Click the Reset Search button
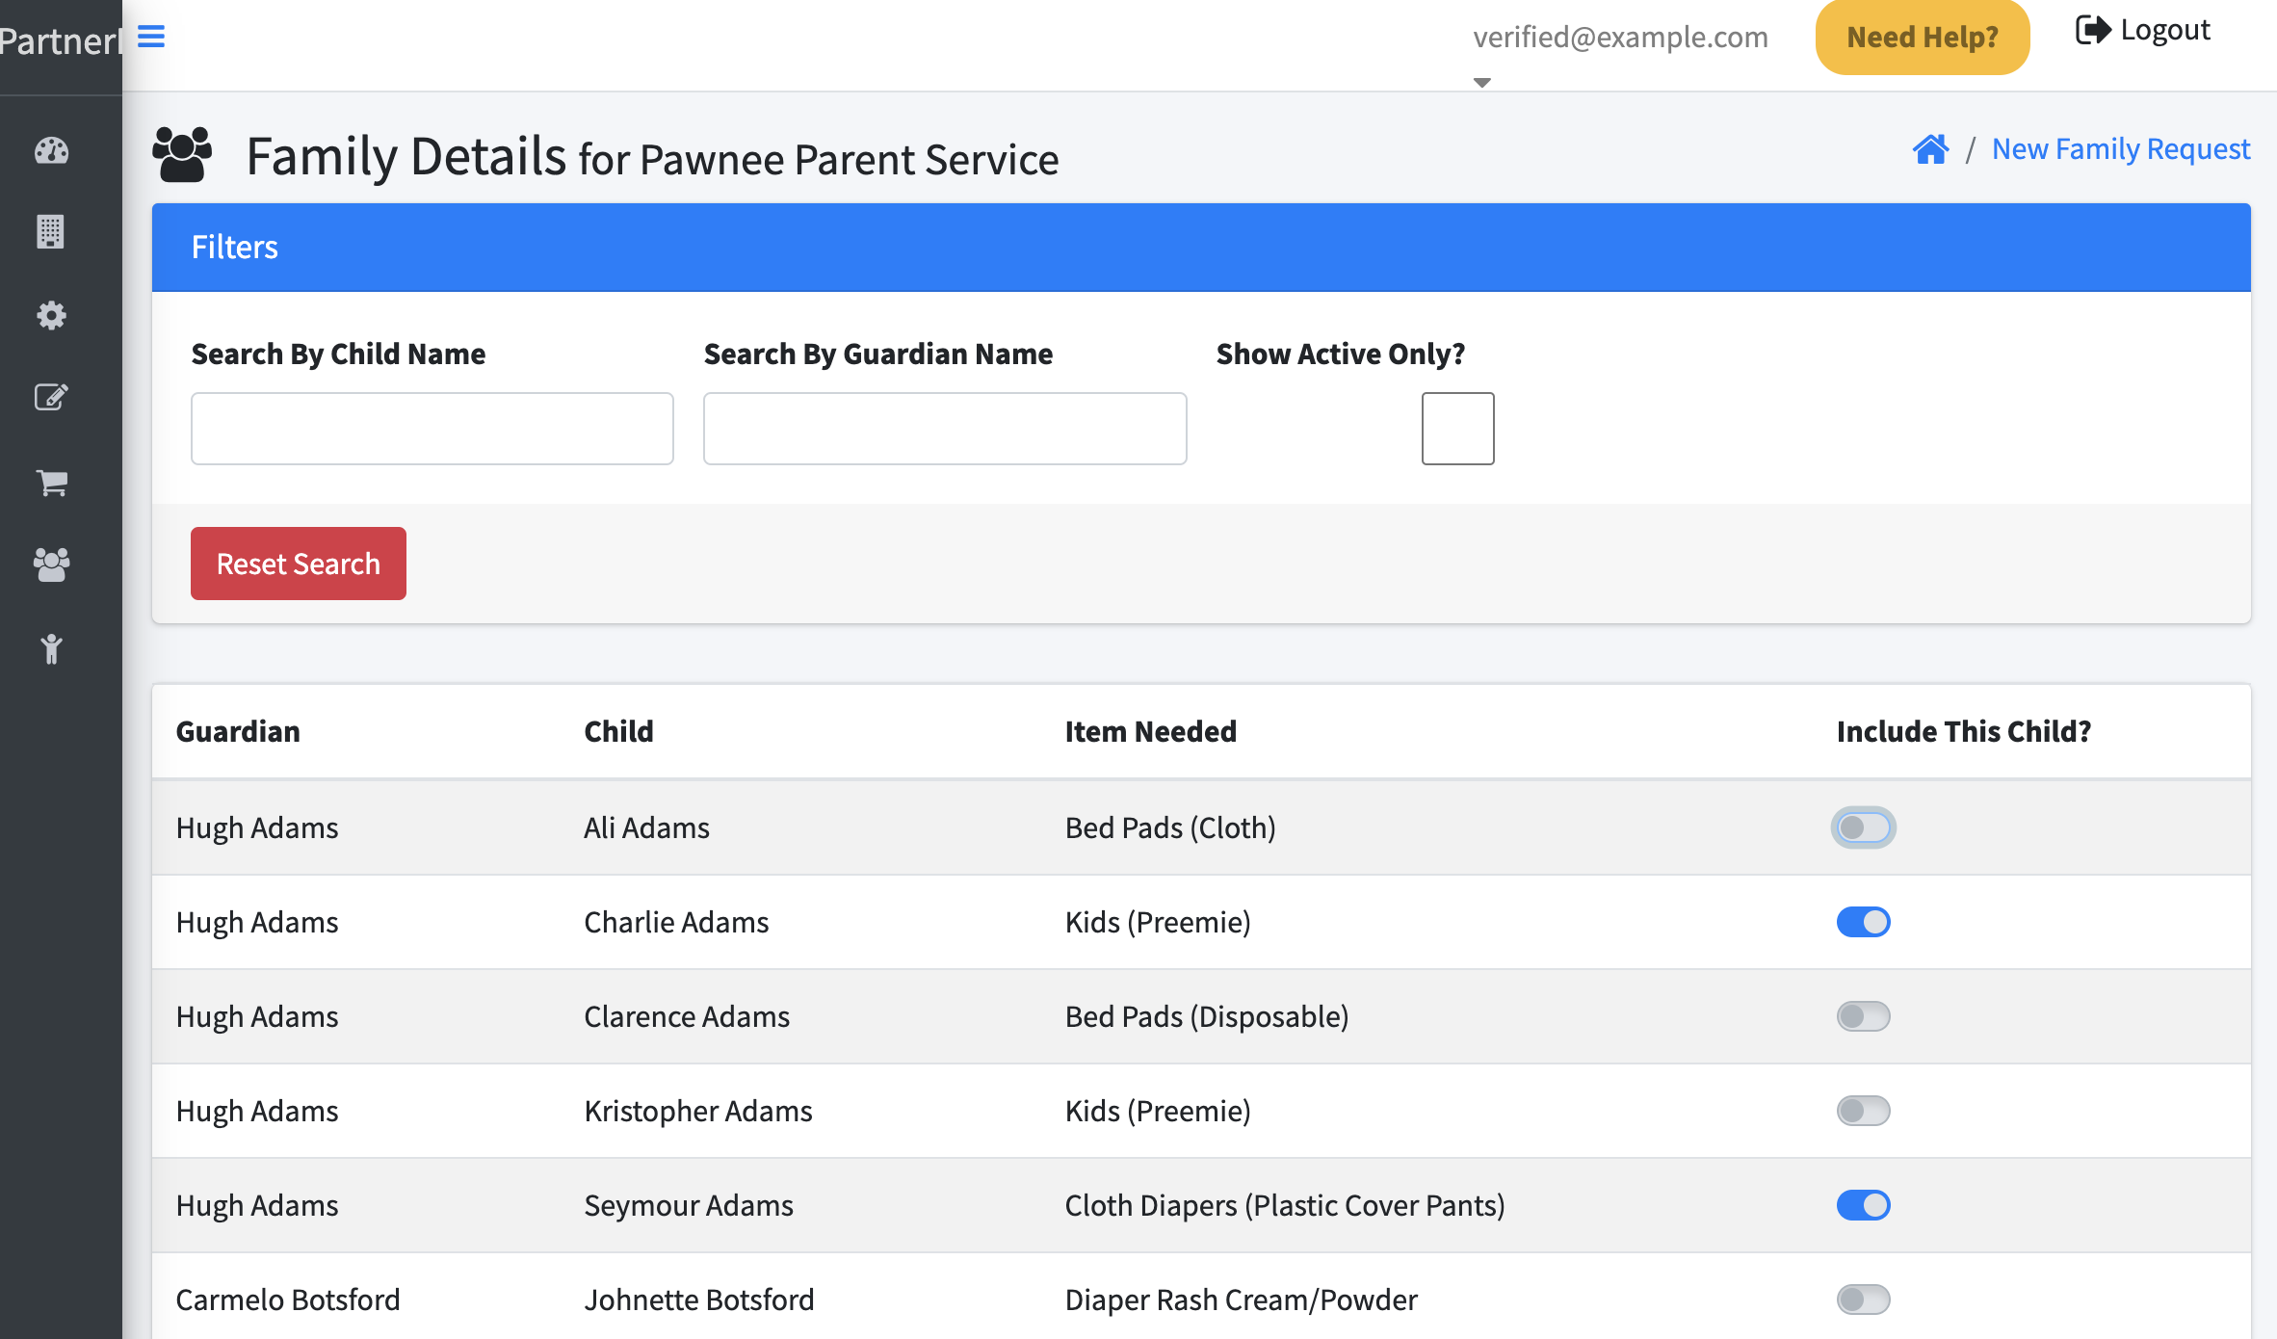Image resolution: width=2277 pixels, height=1339 pixels. click(299, 564)
